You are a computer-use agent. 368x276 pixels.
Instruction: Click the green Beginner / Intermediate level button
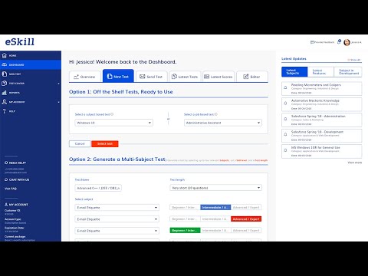click(185, 231)
